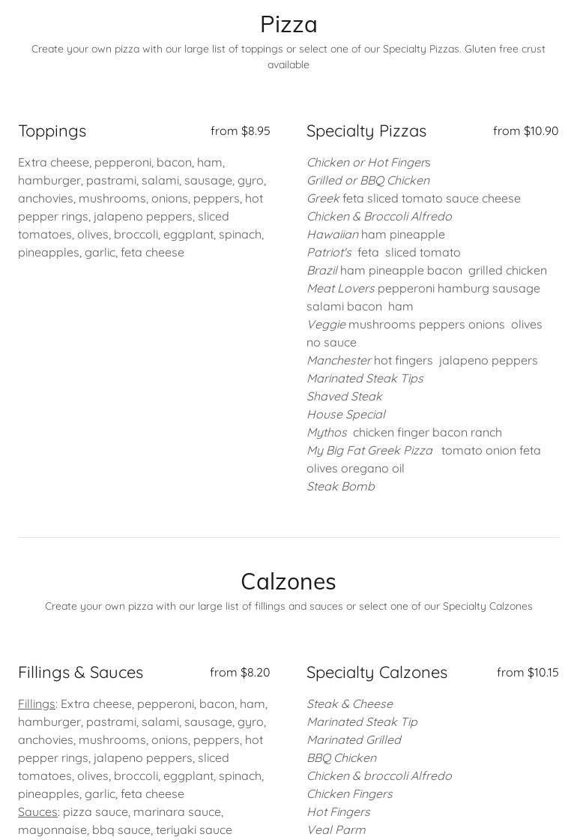Select the Meat Lovers pizza item
The height and width of the screenshot is (840, 577).
[x=341, y=289]
